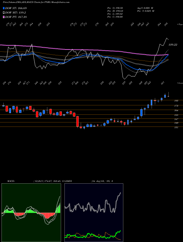Click the tall blue candle near 164 level

coord(141,113)
